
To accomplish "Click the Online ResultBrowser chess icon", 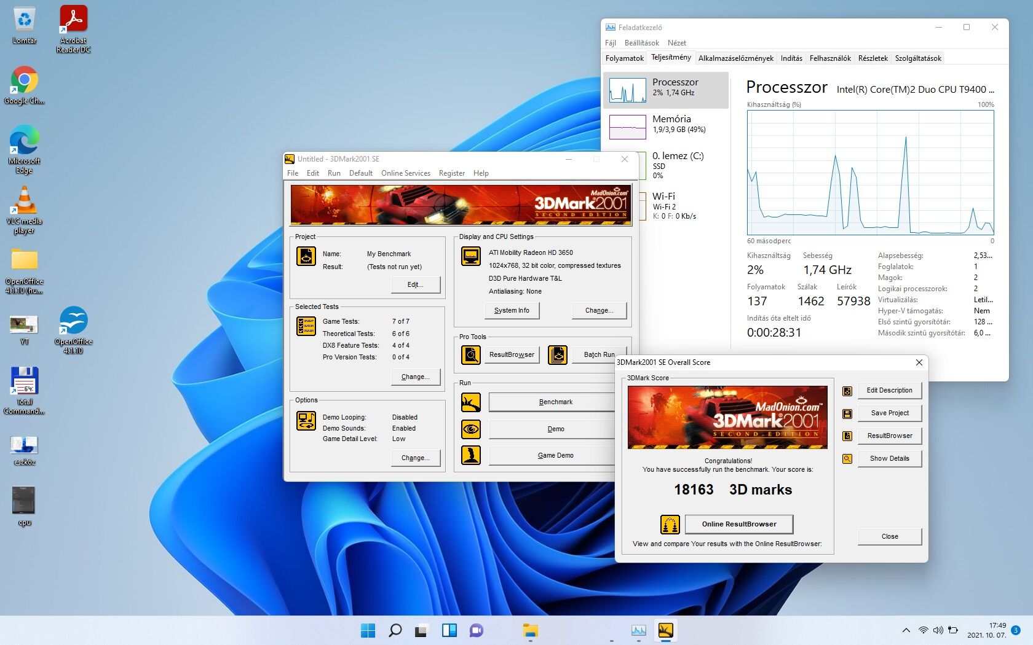I will point(670,524).
